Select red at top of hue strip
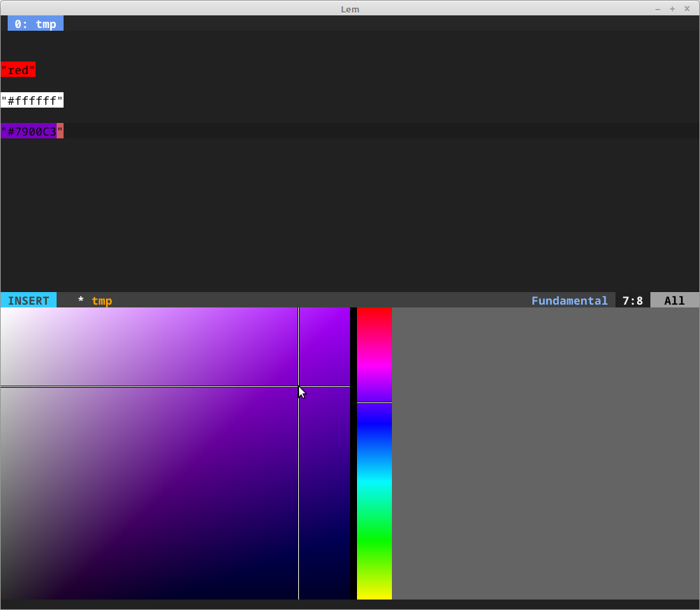Screen dimensions: 700x610 click(374, 310)
